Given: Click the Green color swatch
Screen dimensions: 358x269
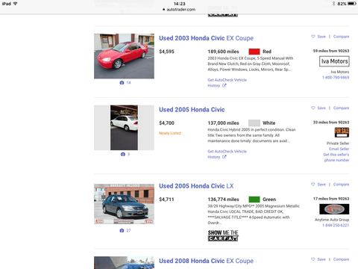Looking at the screenshot, I should (254, 200).
